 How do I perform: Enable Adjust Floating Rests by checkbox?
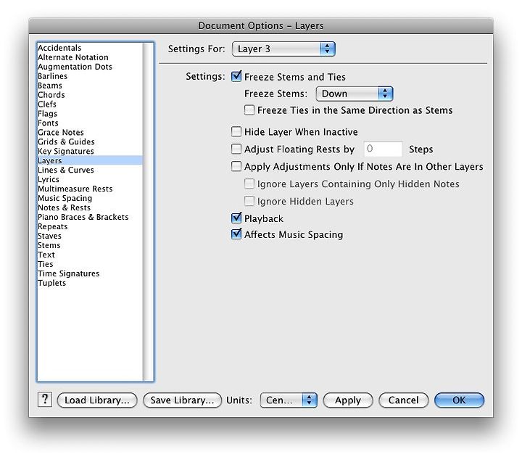coord(236,149)
